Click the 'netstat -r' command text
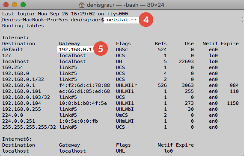Screen dimensions: 244x156 pos(122,20)
